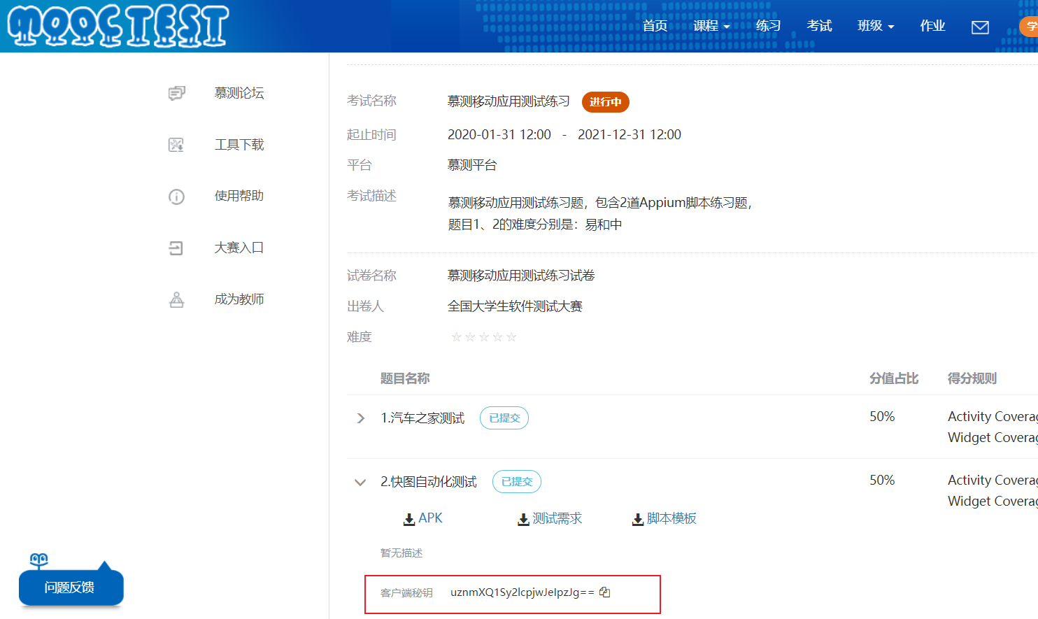Click the MOOCTEST logo
This screenshot has width=1038, height=619.
(118, 26)
